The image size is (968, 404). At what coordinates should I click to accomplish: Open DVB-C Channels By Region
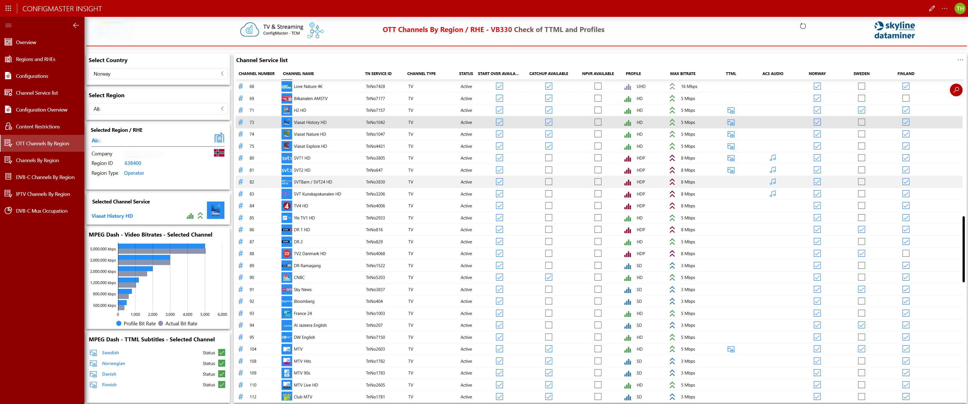tap(42, 178)
